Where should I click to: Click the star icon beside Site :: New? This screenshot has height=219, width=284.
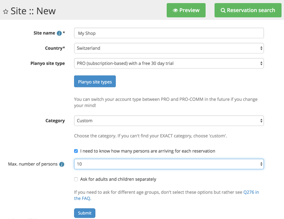[x=6, y=12]
